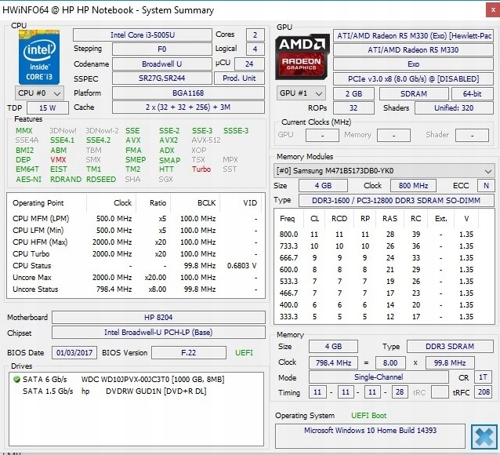The height and width of the screenshot is (455, 500).
Task: Click the ROPs value 32
Action: [x=353, y=108]
